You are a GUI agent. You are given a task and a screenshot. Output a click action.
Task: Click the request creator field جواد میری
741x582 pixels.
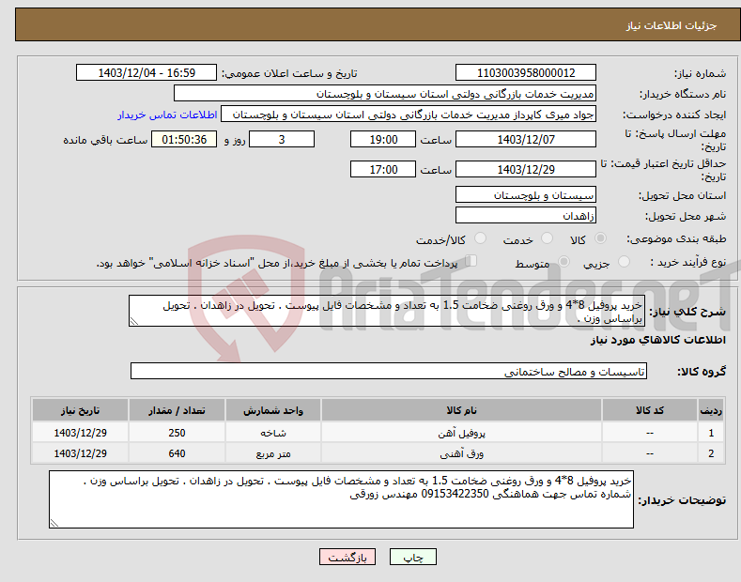point(409,115)
